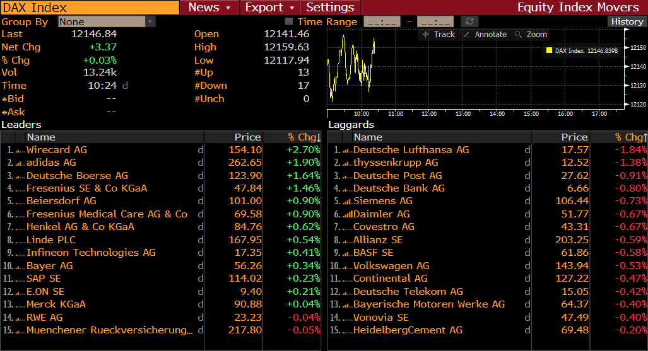The height and width of the screenshot is (351, 648).
Task: Open mini chart icon for Wirecard AG
Action: pyautogui.click(x=20, y=151)
